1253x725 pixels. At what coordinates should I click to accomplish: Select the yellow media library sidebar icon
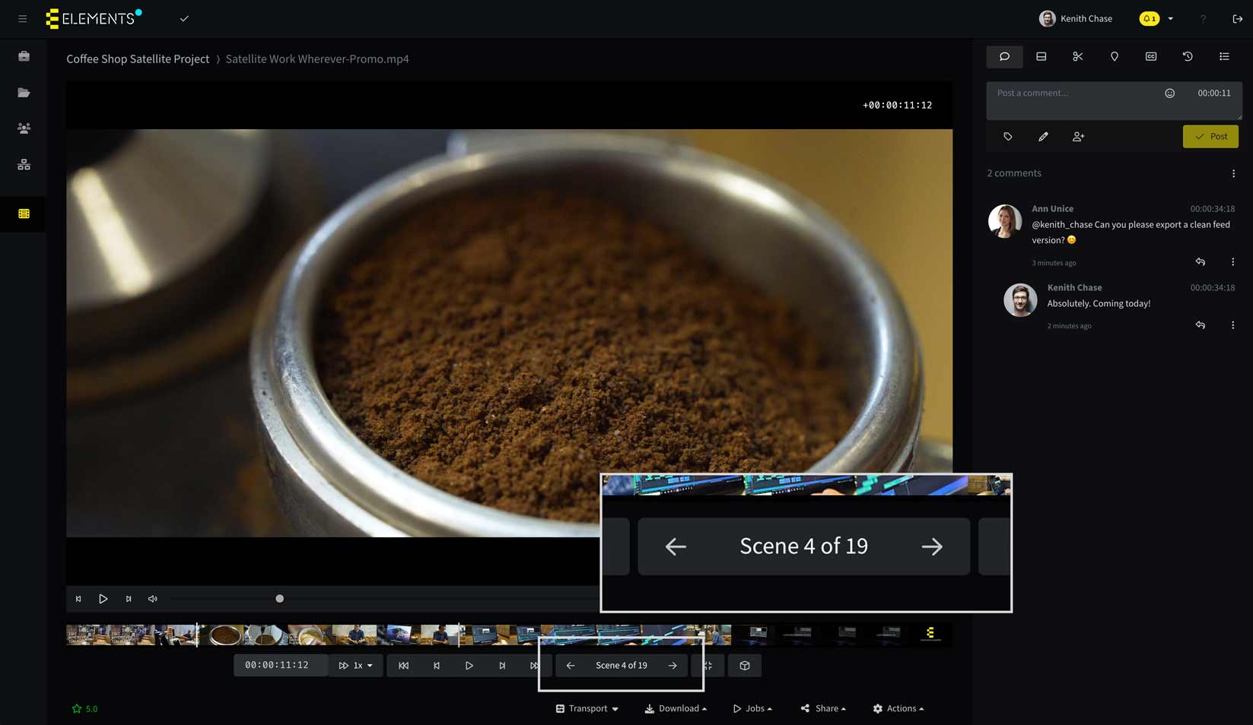point(22,214)
